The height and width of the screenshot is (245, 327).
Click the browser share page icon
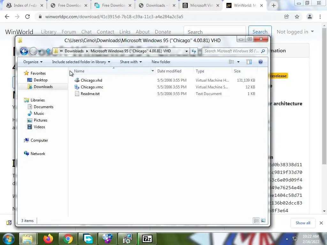coord(286,17)
